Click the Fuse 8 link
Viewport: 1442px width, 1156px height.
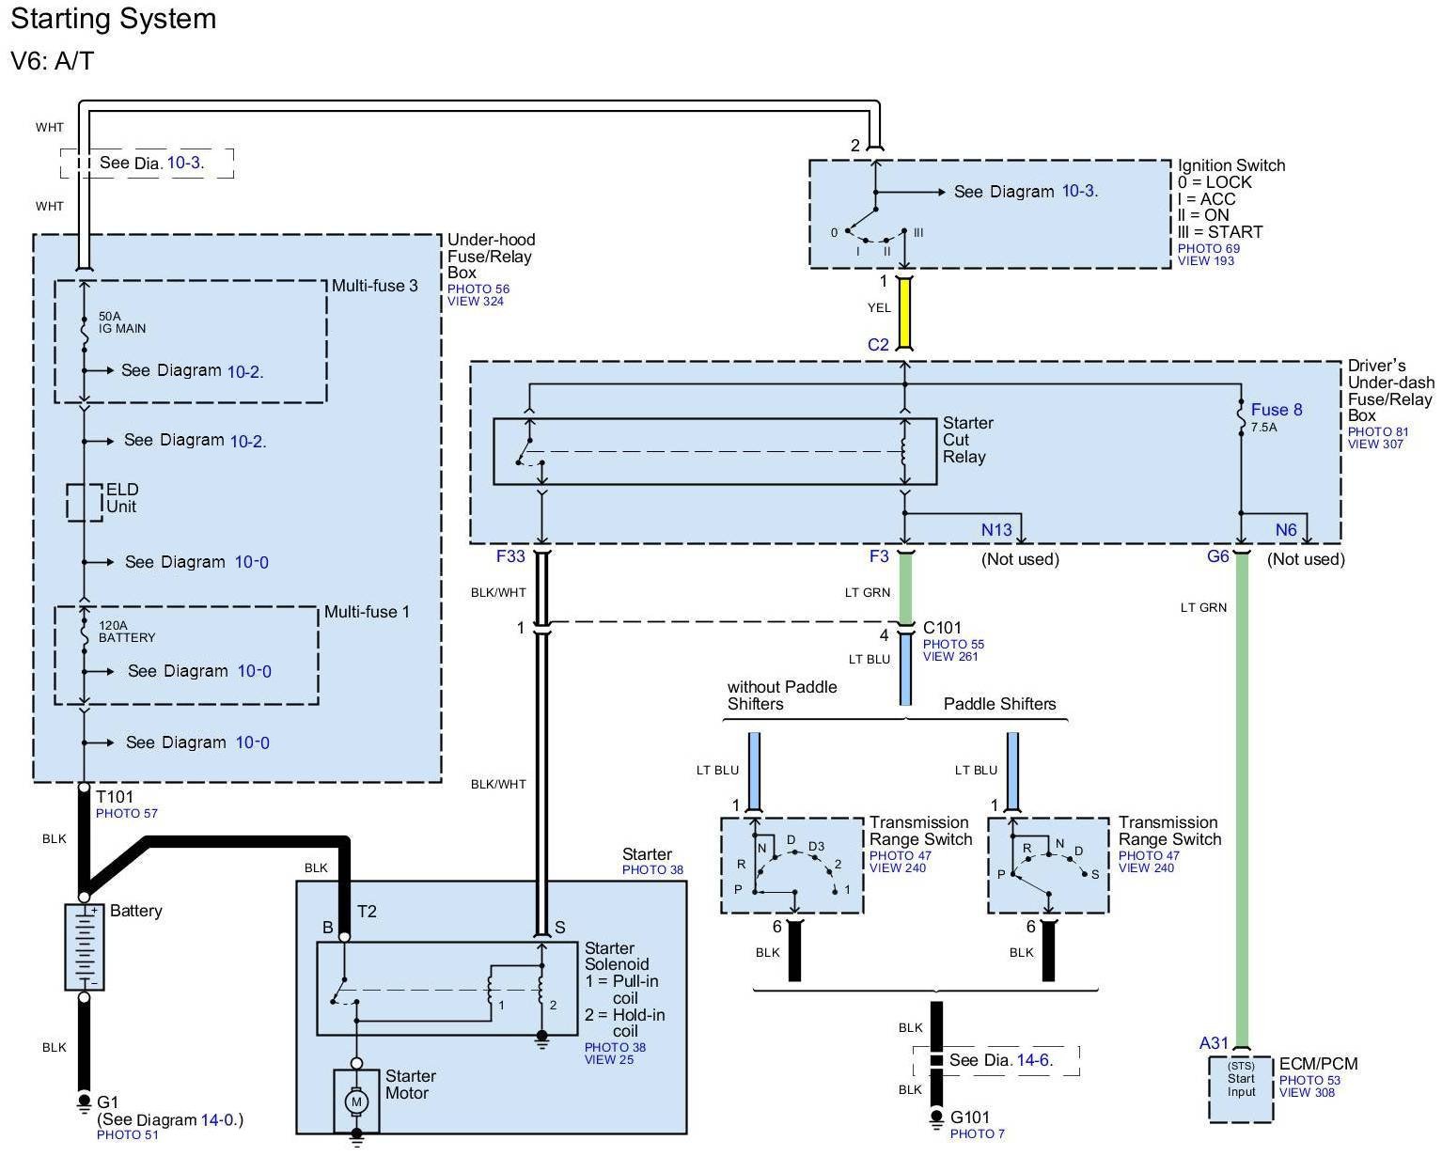1276,410
